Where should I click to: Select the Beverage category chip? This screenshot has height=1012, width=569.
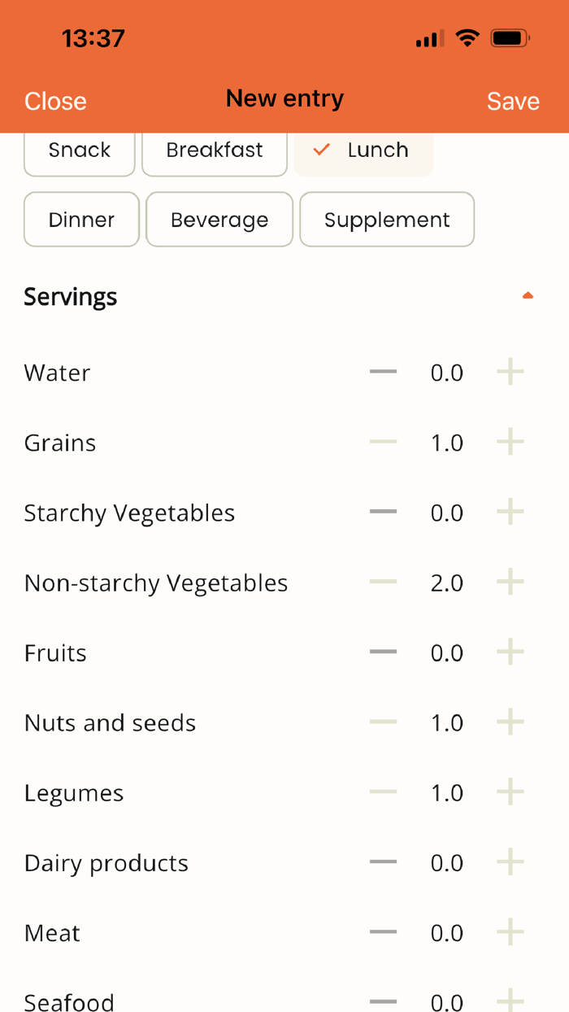click(x=219, y=219)
